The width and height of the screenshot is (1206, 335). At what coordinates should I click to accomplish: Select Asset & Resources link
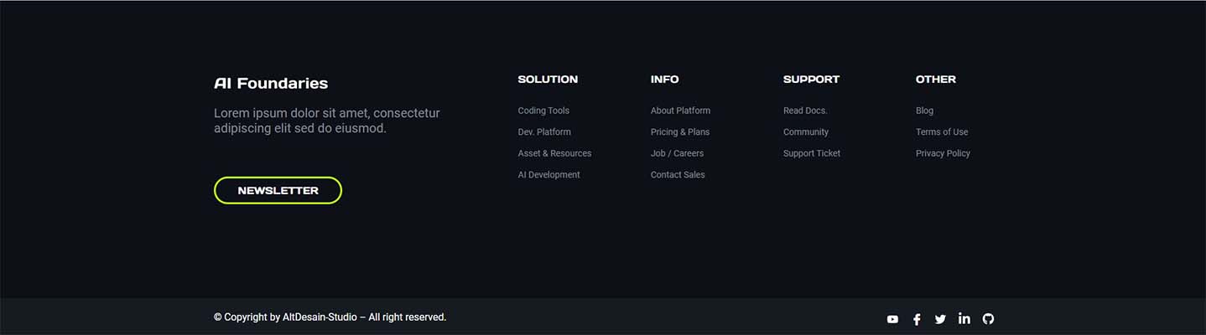pyautogui.click(x=554, y=153)
